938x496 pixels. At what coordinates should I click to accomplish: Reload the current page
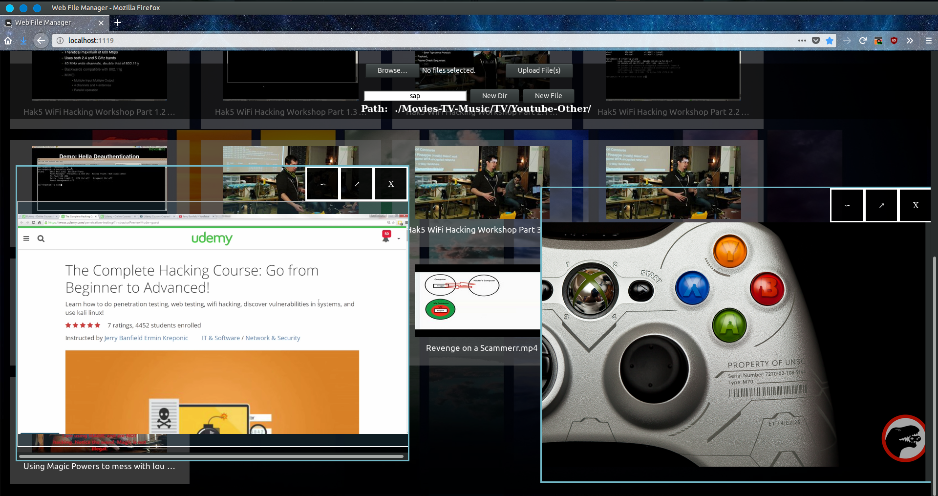[x=863, y=41]
